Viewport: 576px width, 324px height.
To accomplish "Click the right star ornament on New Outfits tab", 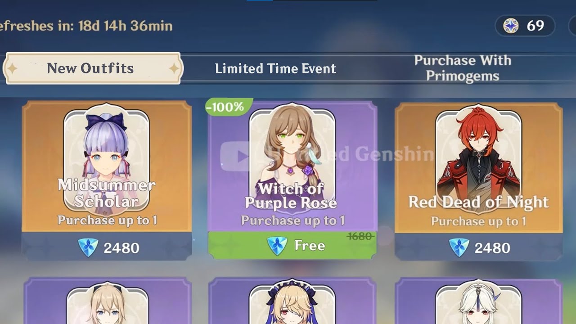I will coord(174,69).
